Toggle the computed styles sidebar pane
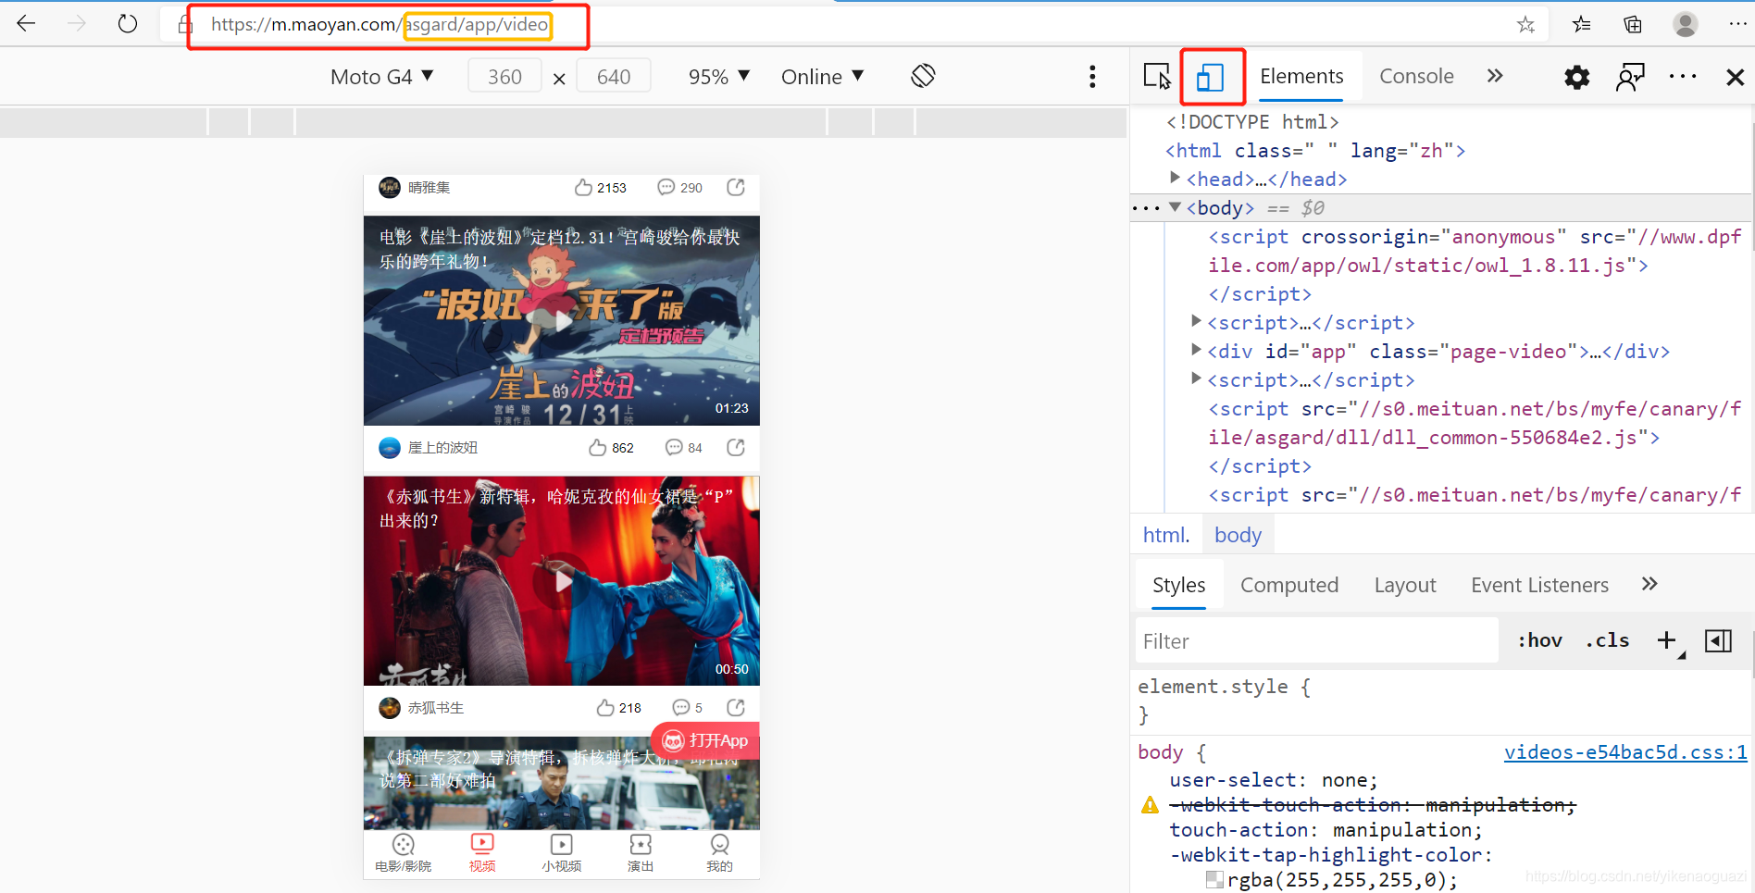 point(1718,640)
